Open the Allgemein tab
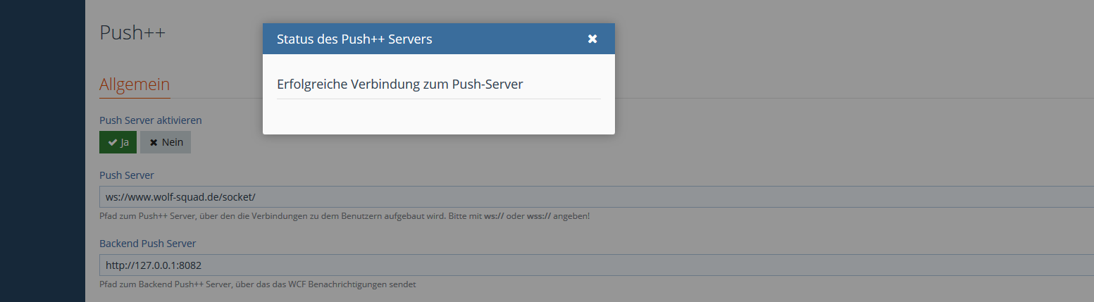This screenshot has width=1094, height=302. coord(135,84)
